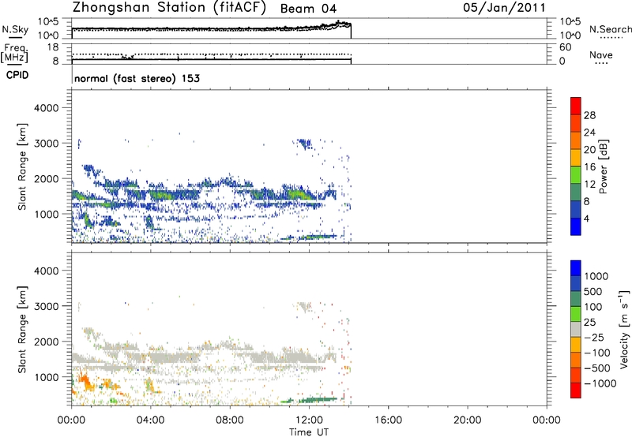
Task: Click the "Freq. [MHz]" label
Action: pos(14,54)
